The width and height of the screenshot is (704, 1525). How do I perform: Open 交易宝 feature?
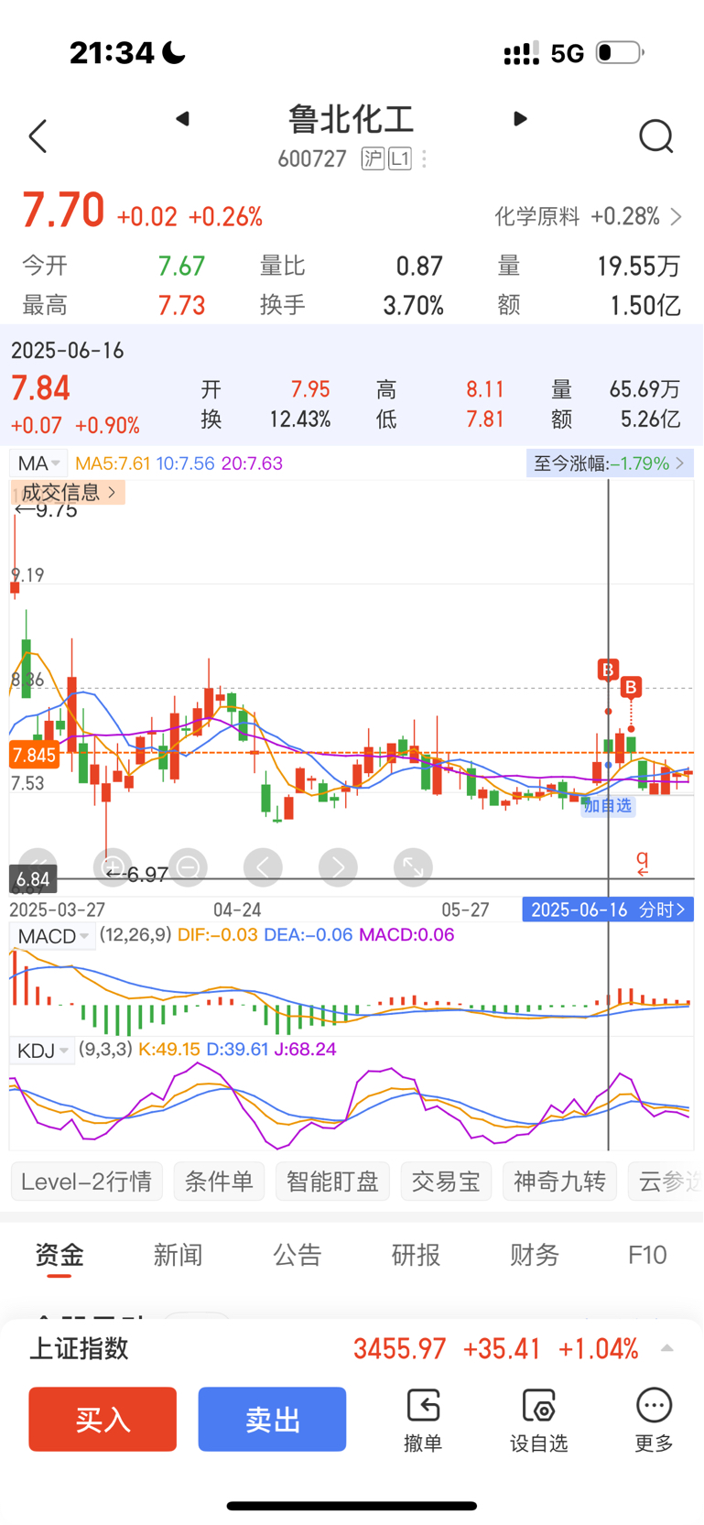446,1182
